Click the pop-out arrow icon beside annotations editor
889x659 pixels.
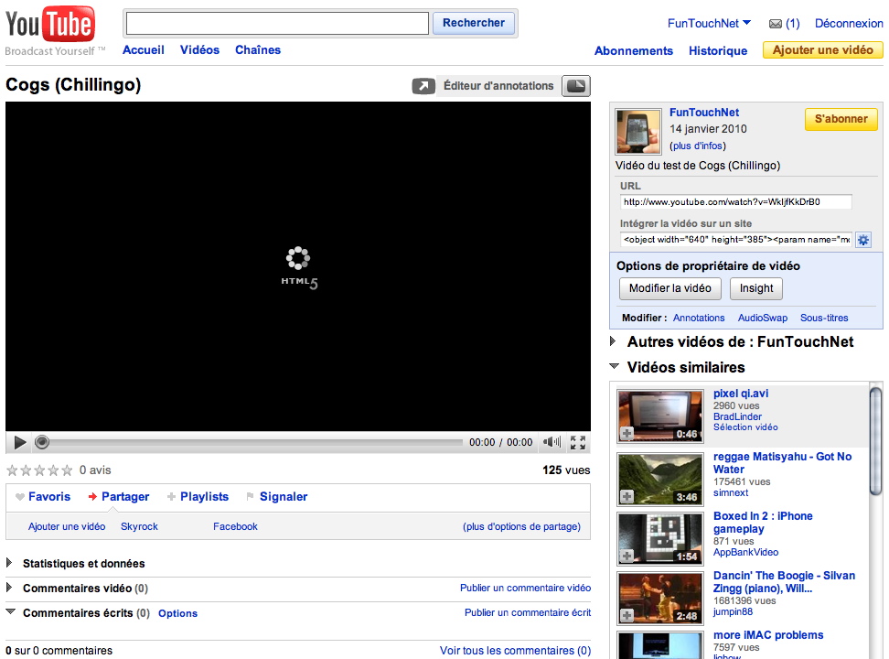(423, 86)
